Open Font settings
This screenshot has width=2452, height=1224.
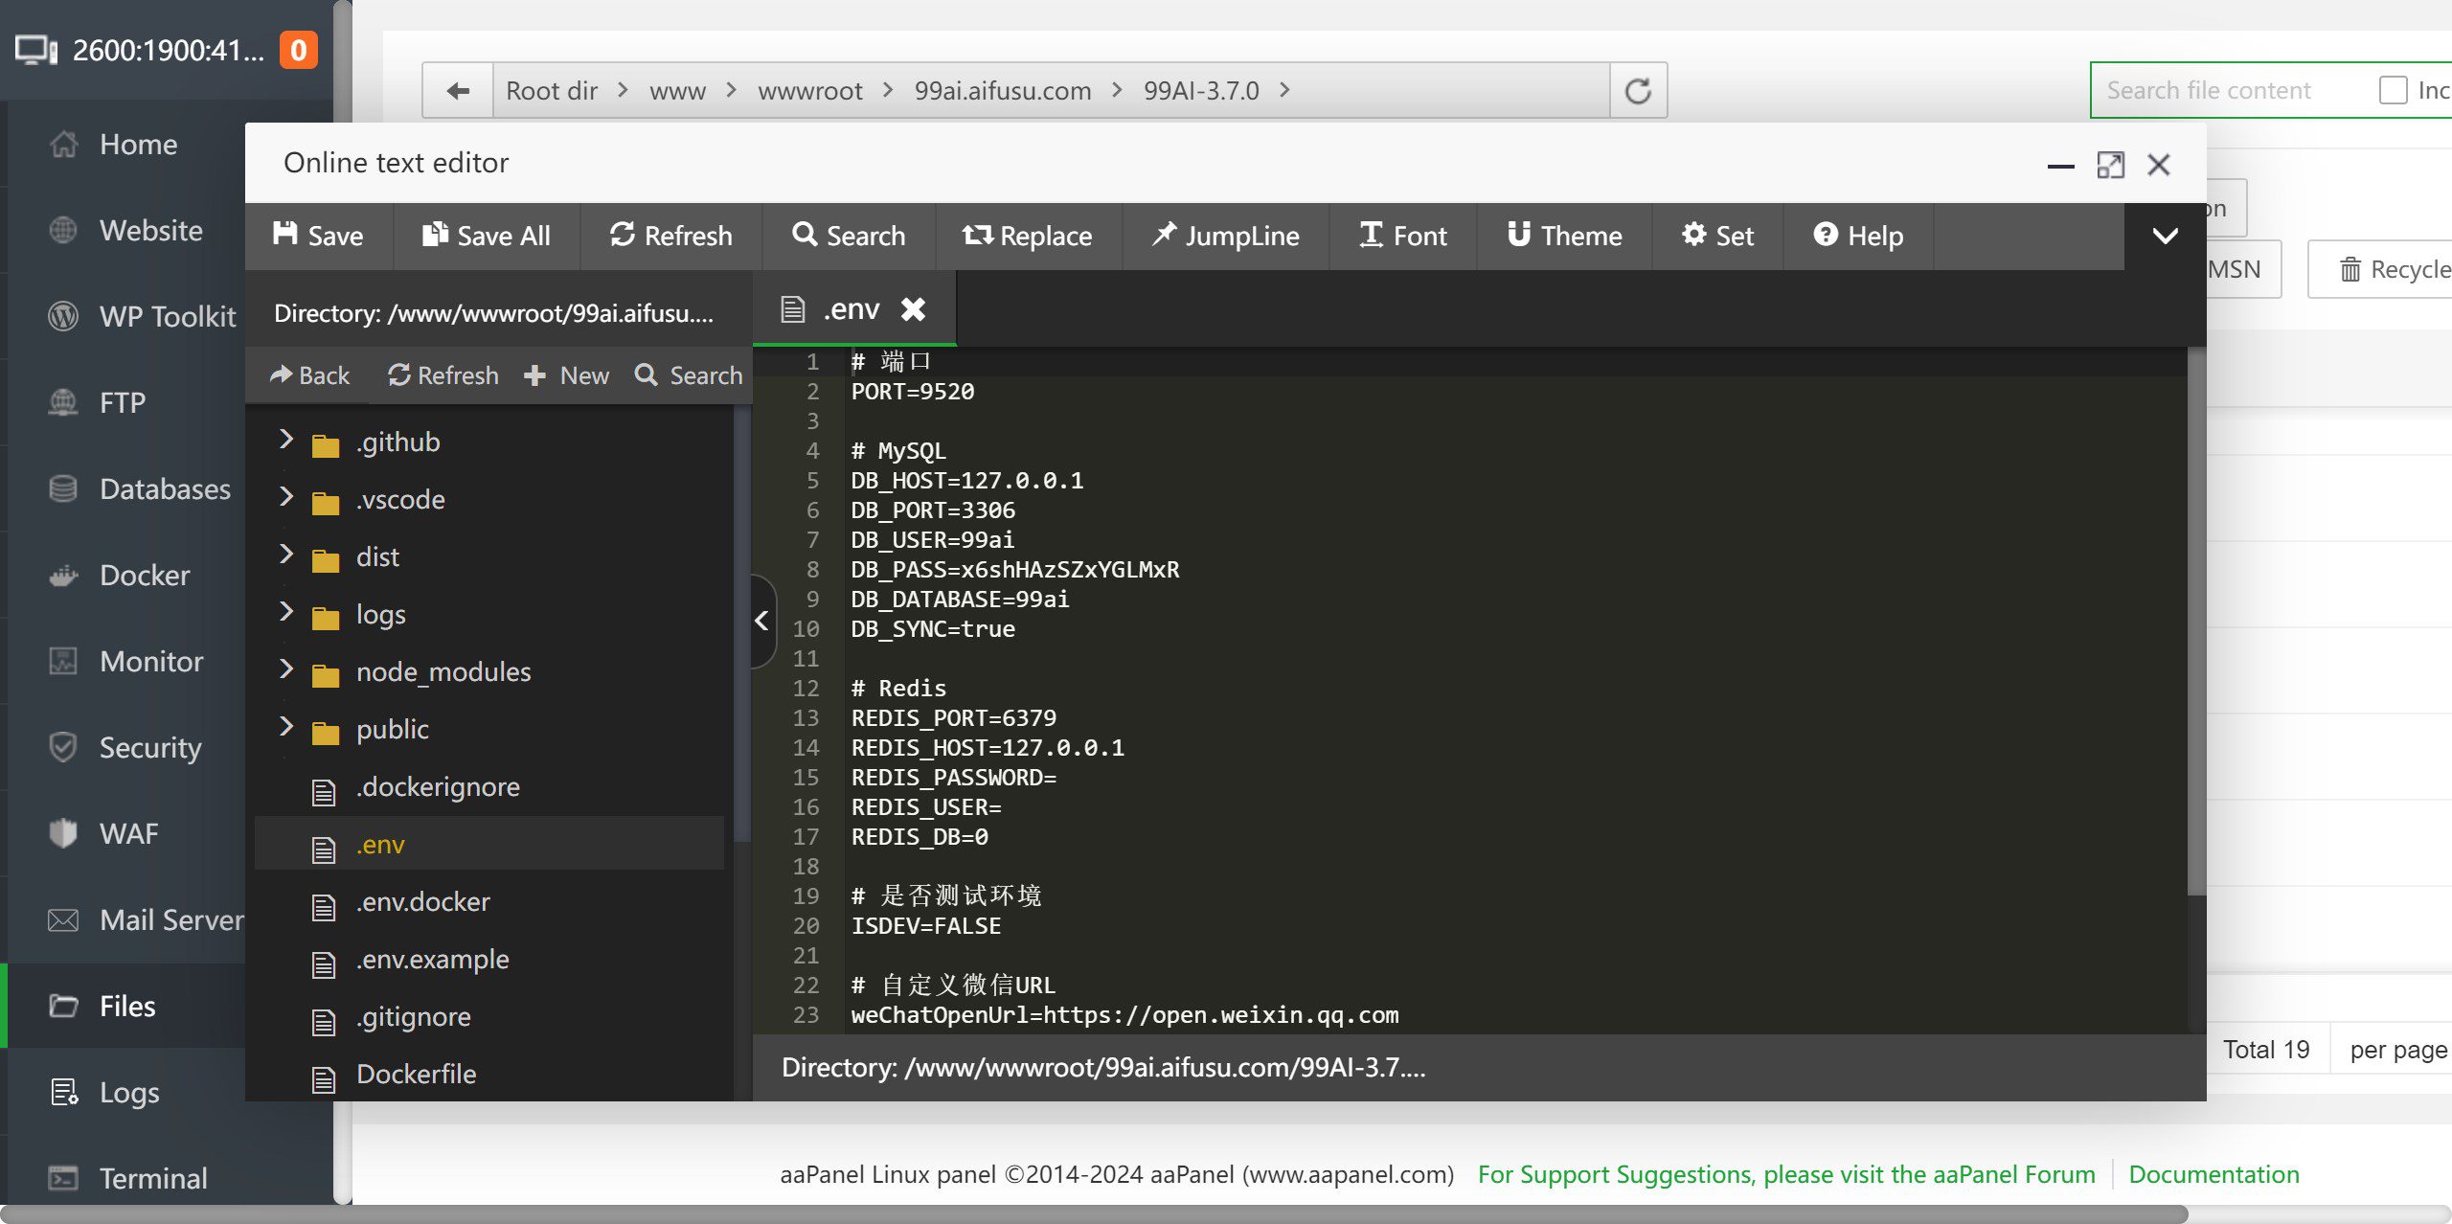(x=1403, y=236)
